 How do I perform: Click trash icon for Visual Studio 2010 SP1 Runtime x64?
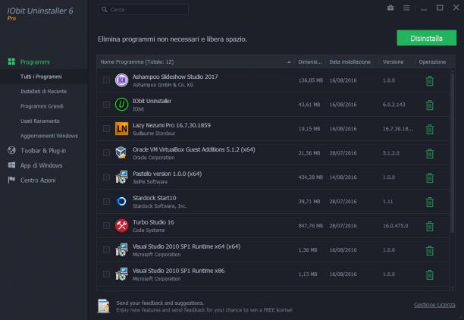430,250
